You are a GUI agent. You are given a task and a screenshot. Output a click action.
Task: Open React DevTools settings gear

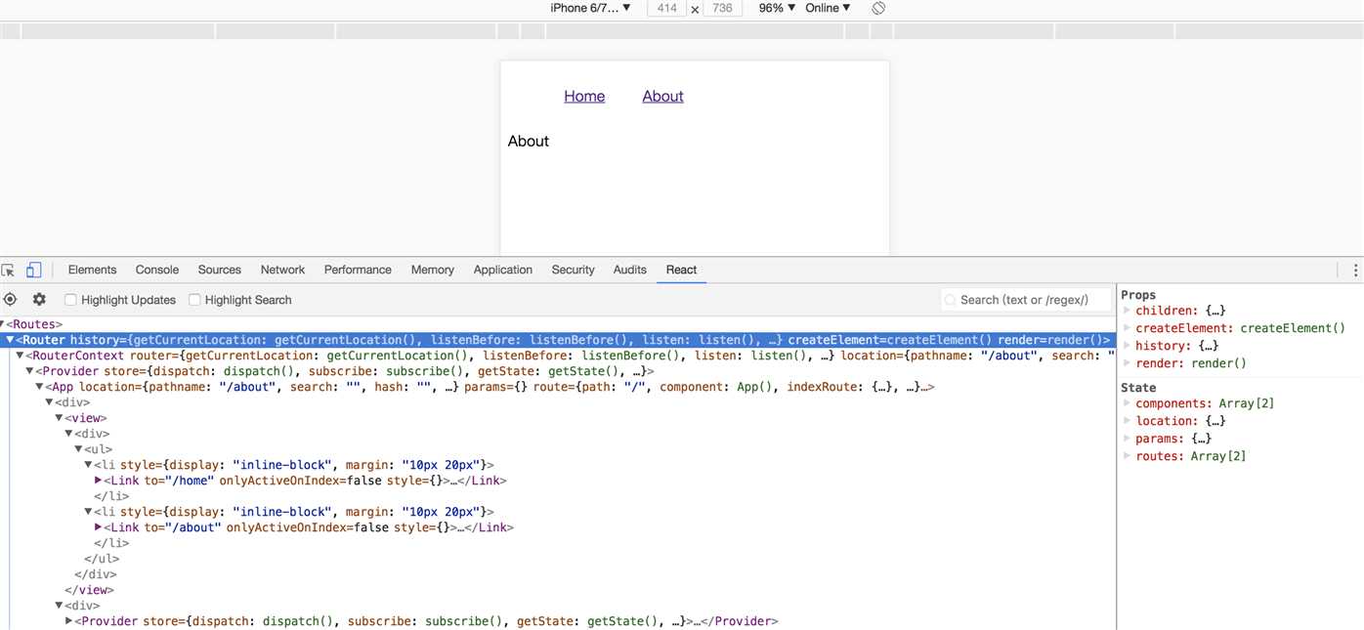[x=39, y=300]
